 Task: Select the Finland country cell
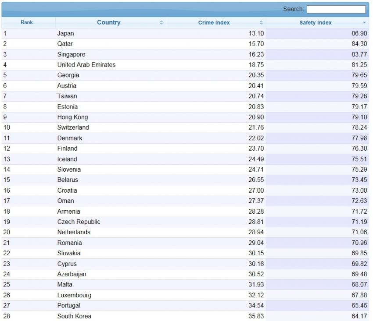[x=111, y=148]
